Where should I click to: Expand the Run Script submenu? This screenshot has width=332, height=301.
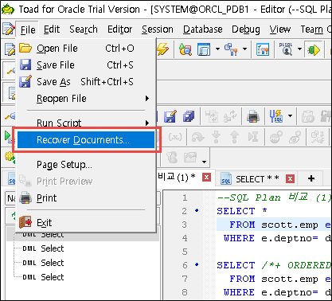tap(86, 123)
